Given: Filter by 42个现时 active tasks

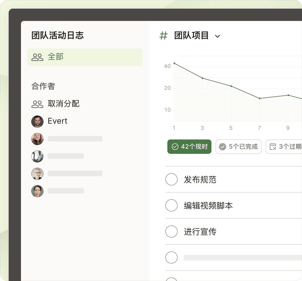Looking at the screenshot, I should pyautogui.click(x=189, y=147).
